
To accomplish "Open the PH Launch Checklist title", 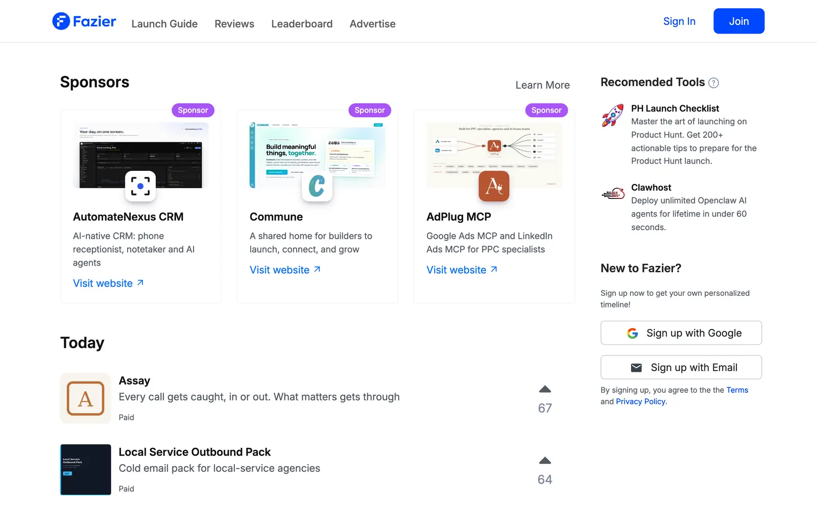I will coord(675,109).
